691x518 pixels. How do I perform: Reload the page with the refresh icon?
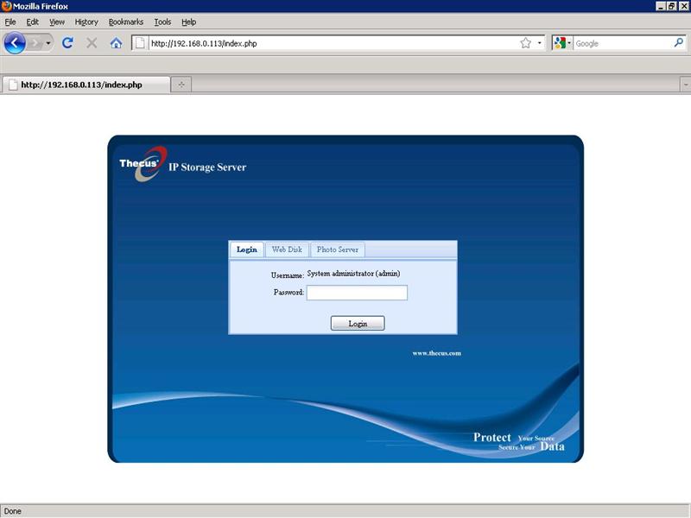point(67,42)
